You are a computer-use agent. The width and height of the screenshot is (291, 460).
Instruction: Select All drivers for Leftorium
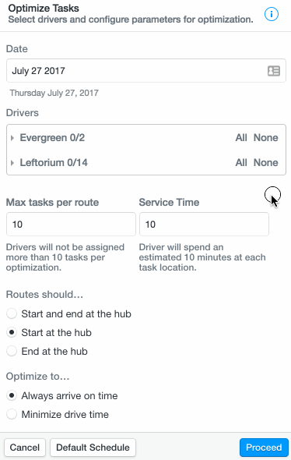241,162
